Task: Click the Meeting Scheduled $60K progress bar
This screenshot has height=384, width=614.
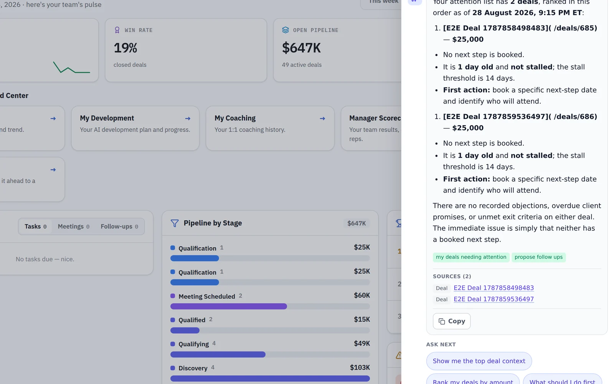Action: 270,306
